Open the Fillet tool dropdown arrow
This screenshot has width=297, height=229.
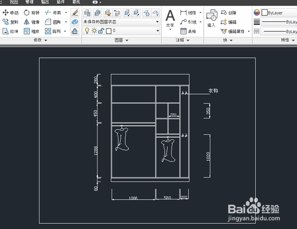tap(66, 22)
